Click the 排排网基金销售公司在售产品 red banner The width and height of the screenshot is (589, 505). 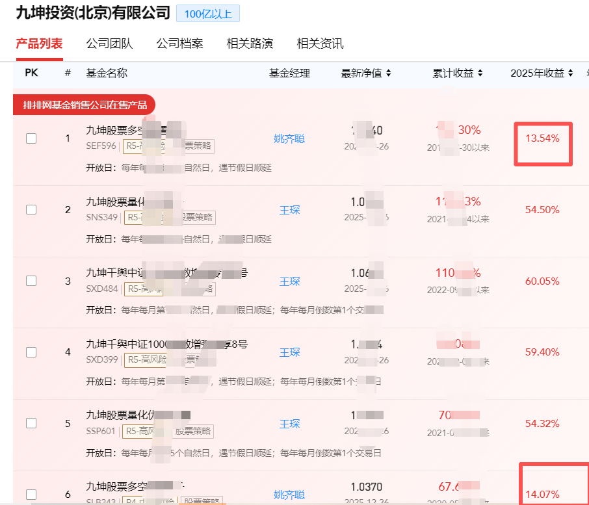[85, 105]
